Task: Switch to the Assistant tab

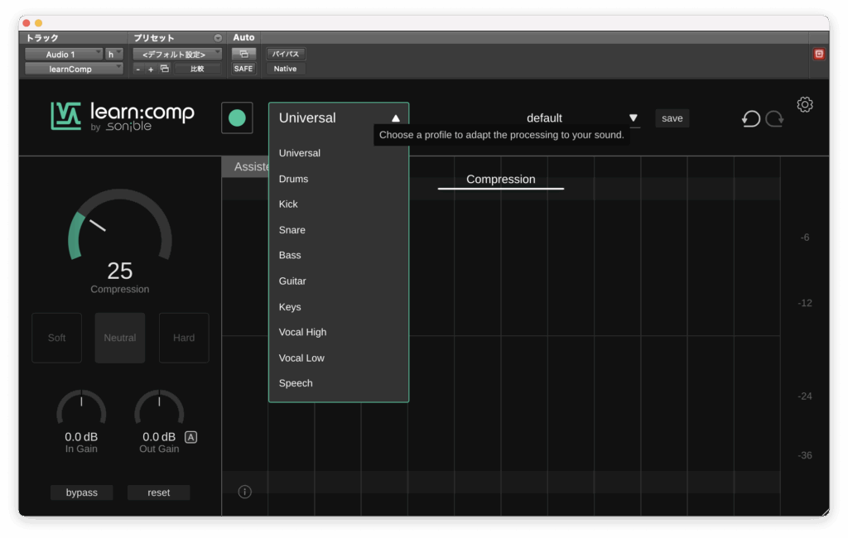Action: 247,166
